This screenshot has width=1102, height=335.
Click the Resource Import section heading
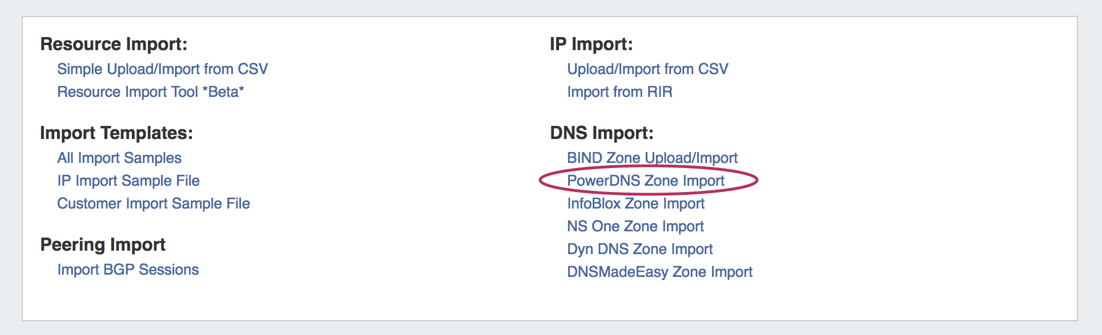tap(114, 44)
